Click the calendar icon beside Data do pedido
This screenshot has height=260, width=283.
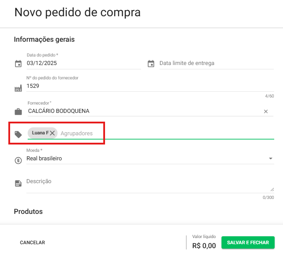pos(18,64)
